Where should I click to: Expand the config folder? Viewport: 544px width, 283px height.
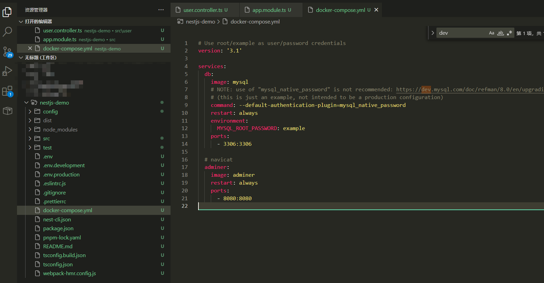(30, 111)
